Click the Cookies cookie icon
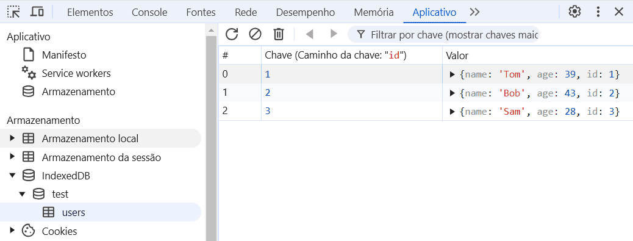 pos(28,231)
